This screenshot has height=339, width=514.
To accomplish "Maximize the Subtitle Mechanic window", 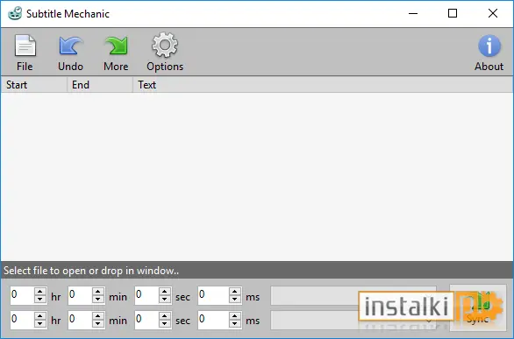I will click(x=453, y=13).
